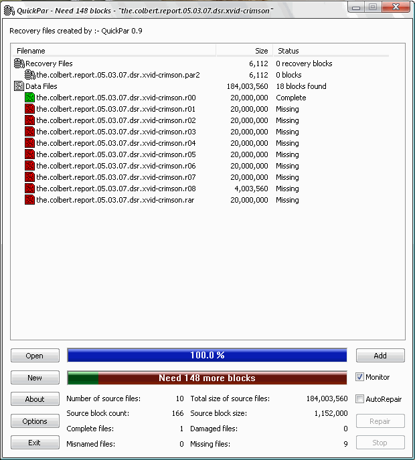Open the Options dialog
Screen dimensions: 415x460
[35, 421]
